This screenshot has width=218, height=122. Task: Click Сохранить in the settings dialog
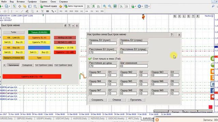pyautogui.click(x=97, y=100)
